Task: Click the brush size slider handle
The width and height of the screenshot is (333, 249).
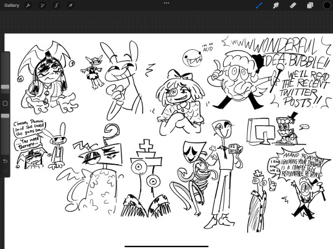Action: [x=5, y=87]
